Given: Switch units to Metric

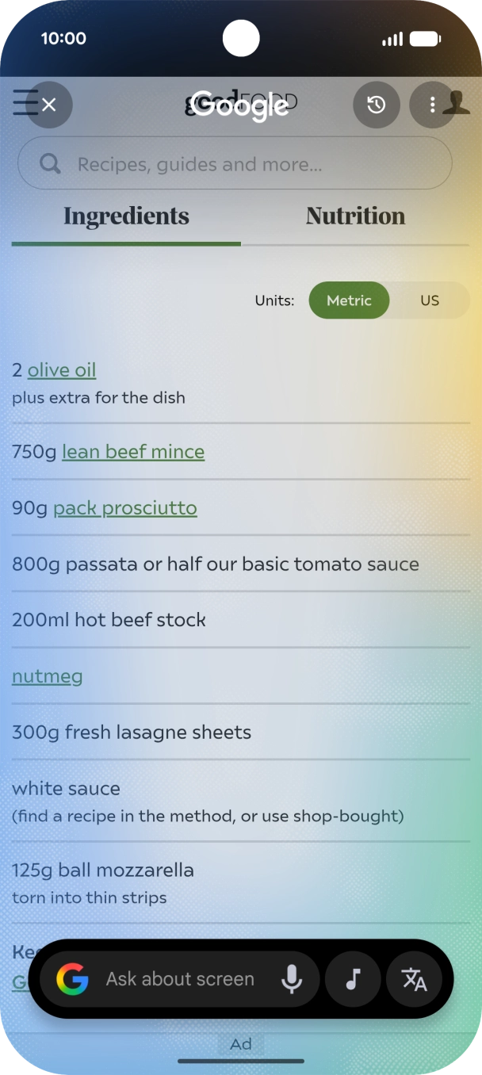Looking at the screenshot, I should tap(349, 300).
